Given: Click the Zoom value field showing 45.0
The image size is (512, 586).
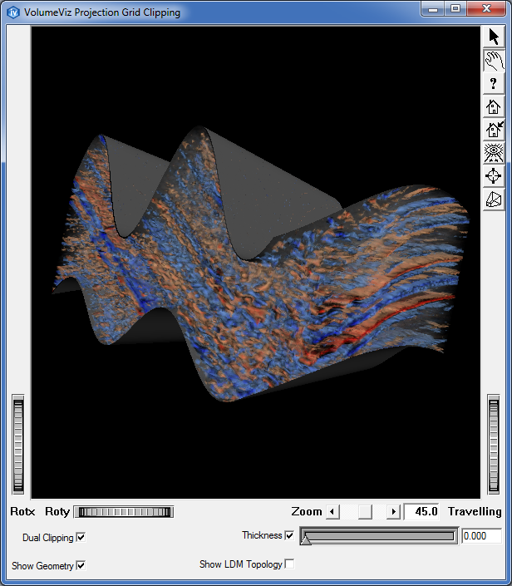Looking at the screenshot, I should point(422,512).
